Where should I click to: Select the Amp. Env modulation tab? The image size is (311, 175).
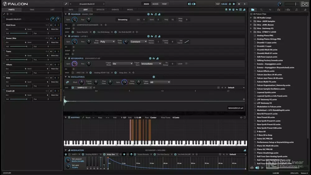point(111,154)
